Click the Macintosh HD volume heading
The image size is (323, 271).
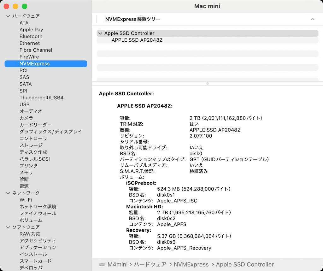click(144, 207)
